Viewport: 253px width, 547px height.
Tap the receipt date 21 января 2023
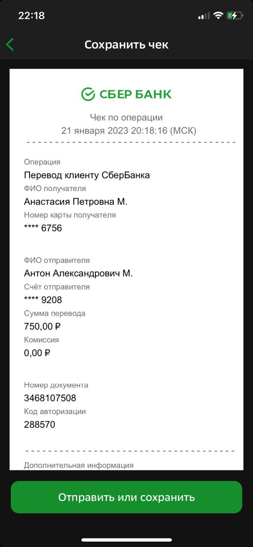[x=95, y=131]
